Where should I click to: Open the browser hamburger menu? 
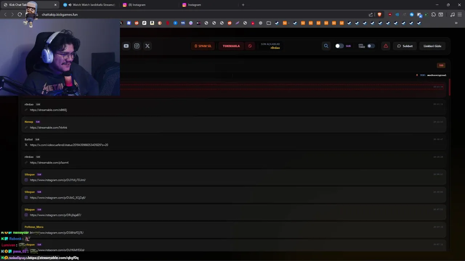460,14
